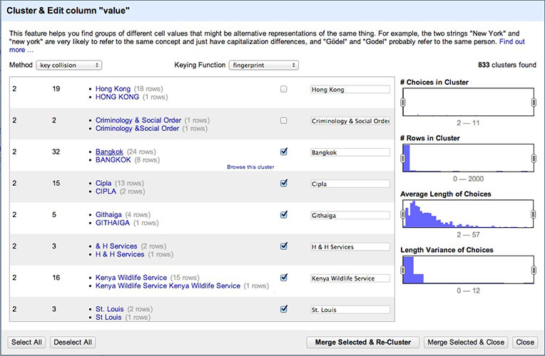Untick the Cipla cluster checkbox
This screenshot has height=356, width=545.
pos(284,183)
